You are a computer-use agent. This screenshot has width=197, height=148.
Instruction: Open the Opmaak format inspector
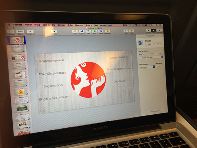[148, 30]
